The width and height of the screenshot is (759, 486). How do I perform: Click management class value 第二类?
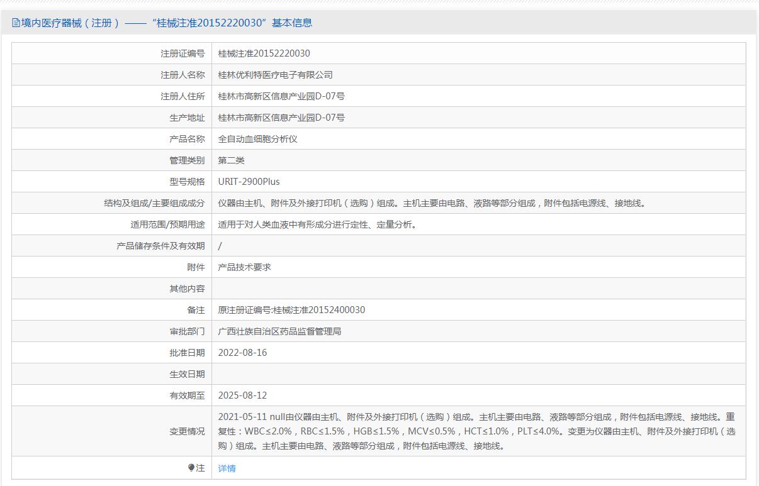pyautogui.click(x=231, y=160)
